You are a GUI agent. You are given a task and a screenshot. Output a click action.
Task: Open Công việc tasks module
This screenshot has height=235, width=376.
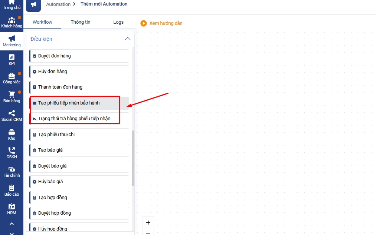point(12,78)
